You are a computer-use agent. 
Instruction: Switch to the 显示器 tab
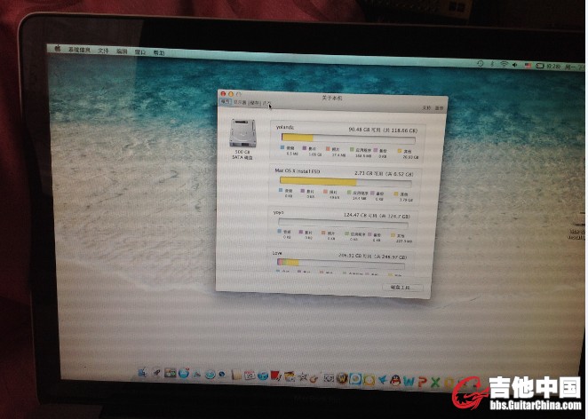coord(239,103)
